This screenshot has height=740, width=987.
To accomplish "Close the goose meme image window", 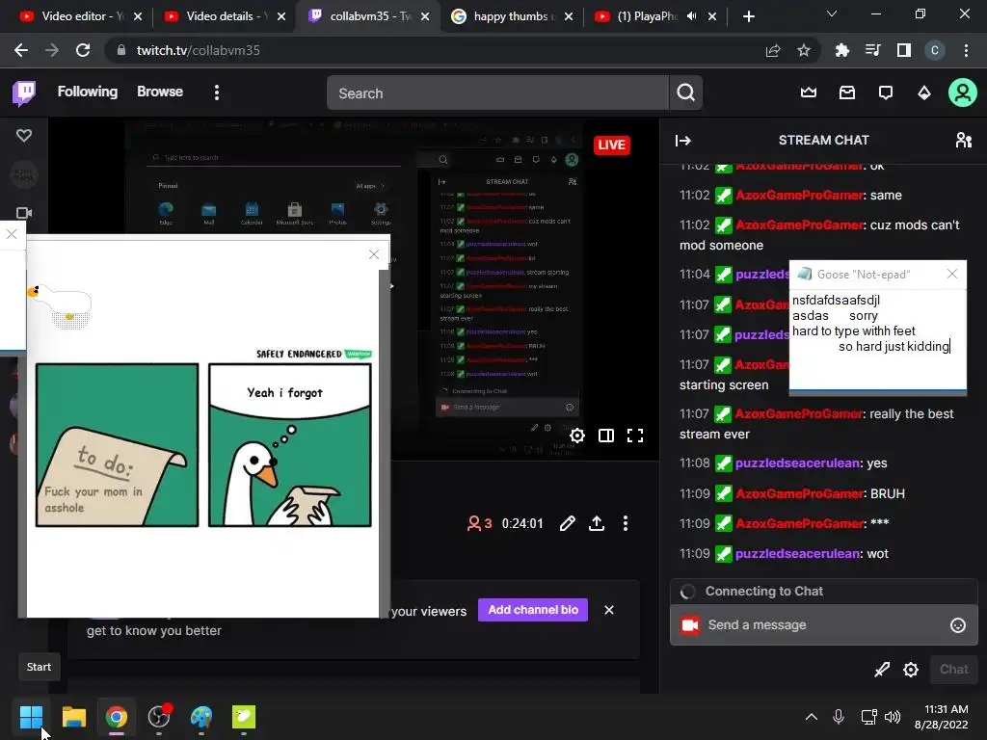I will [x=374, y=254].
